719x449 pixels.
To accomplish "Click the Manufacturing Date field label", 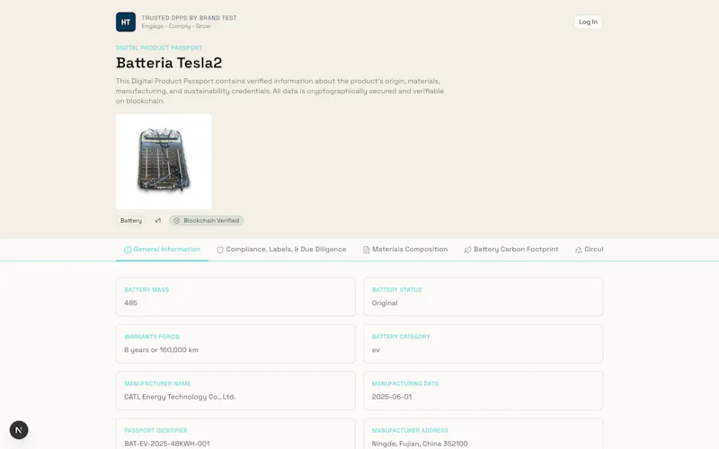I will (405, 383).
